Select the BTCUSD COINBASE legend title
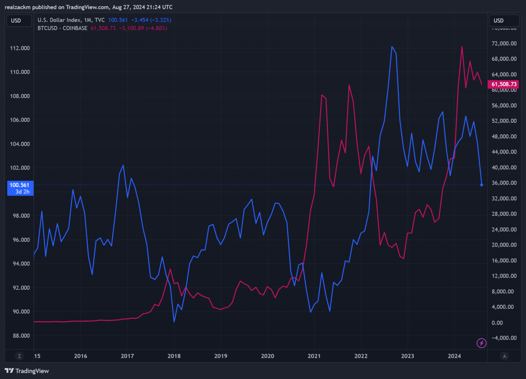 coord(62,28)
